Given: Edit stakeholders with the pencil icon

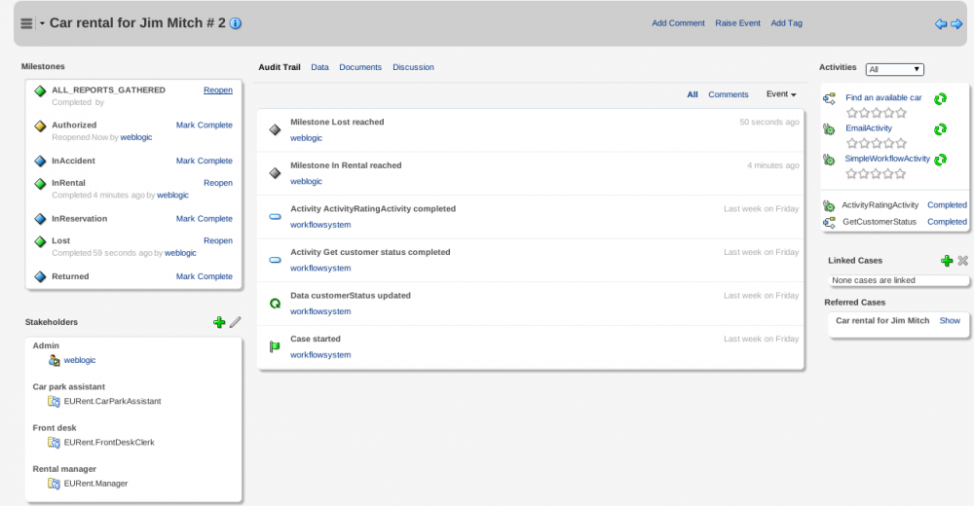Looking at the screenshot, I should click(236, 322).
